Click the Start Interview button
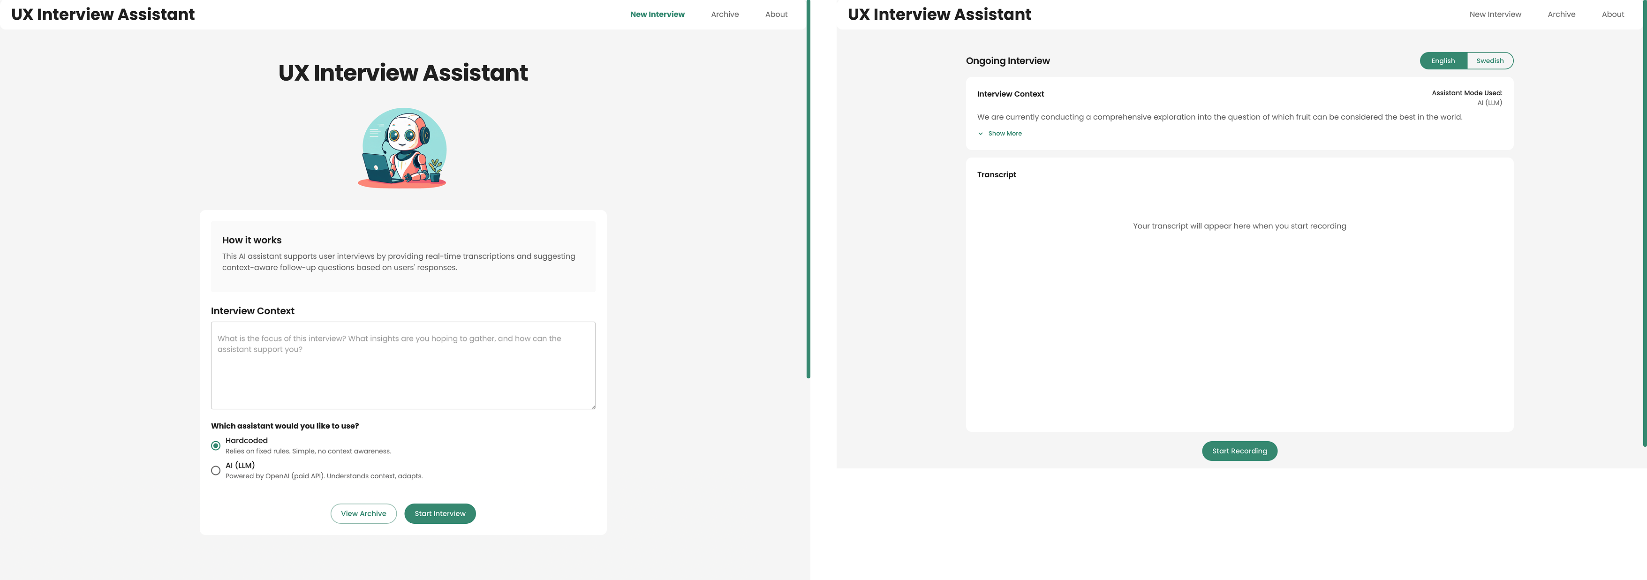Image resolution: width=1647 pixels, height=580 pixels. point(440,513)
